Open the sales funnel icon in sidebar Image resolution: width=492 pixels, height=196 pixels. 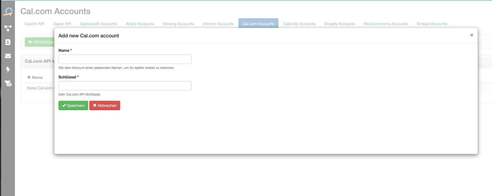point(8,83)
